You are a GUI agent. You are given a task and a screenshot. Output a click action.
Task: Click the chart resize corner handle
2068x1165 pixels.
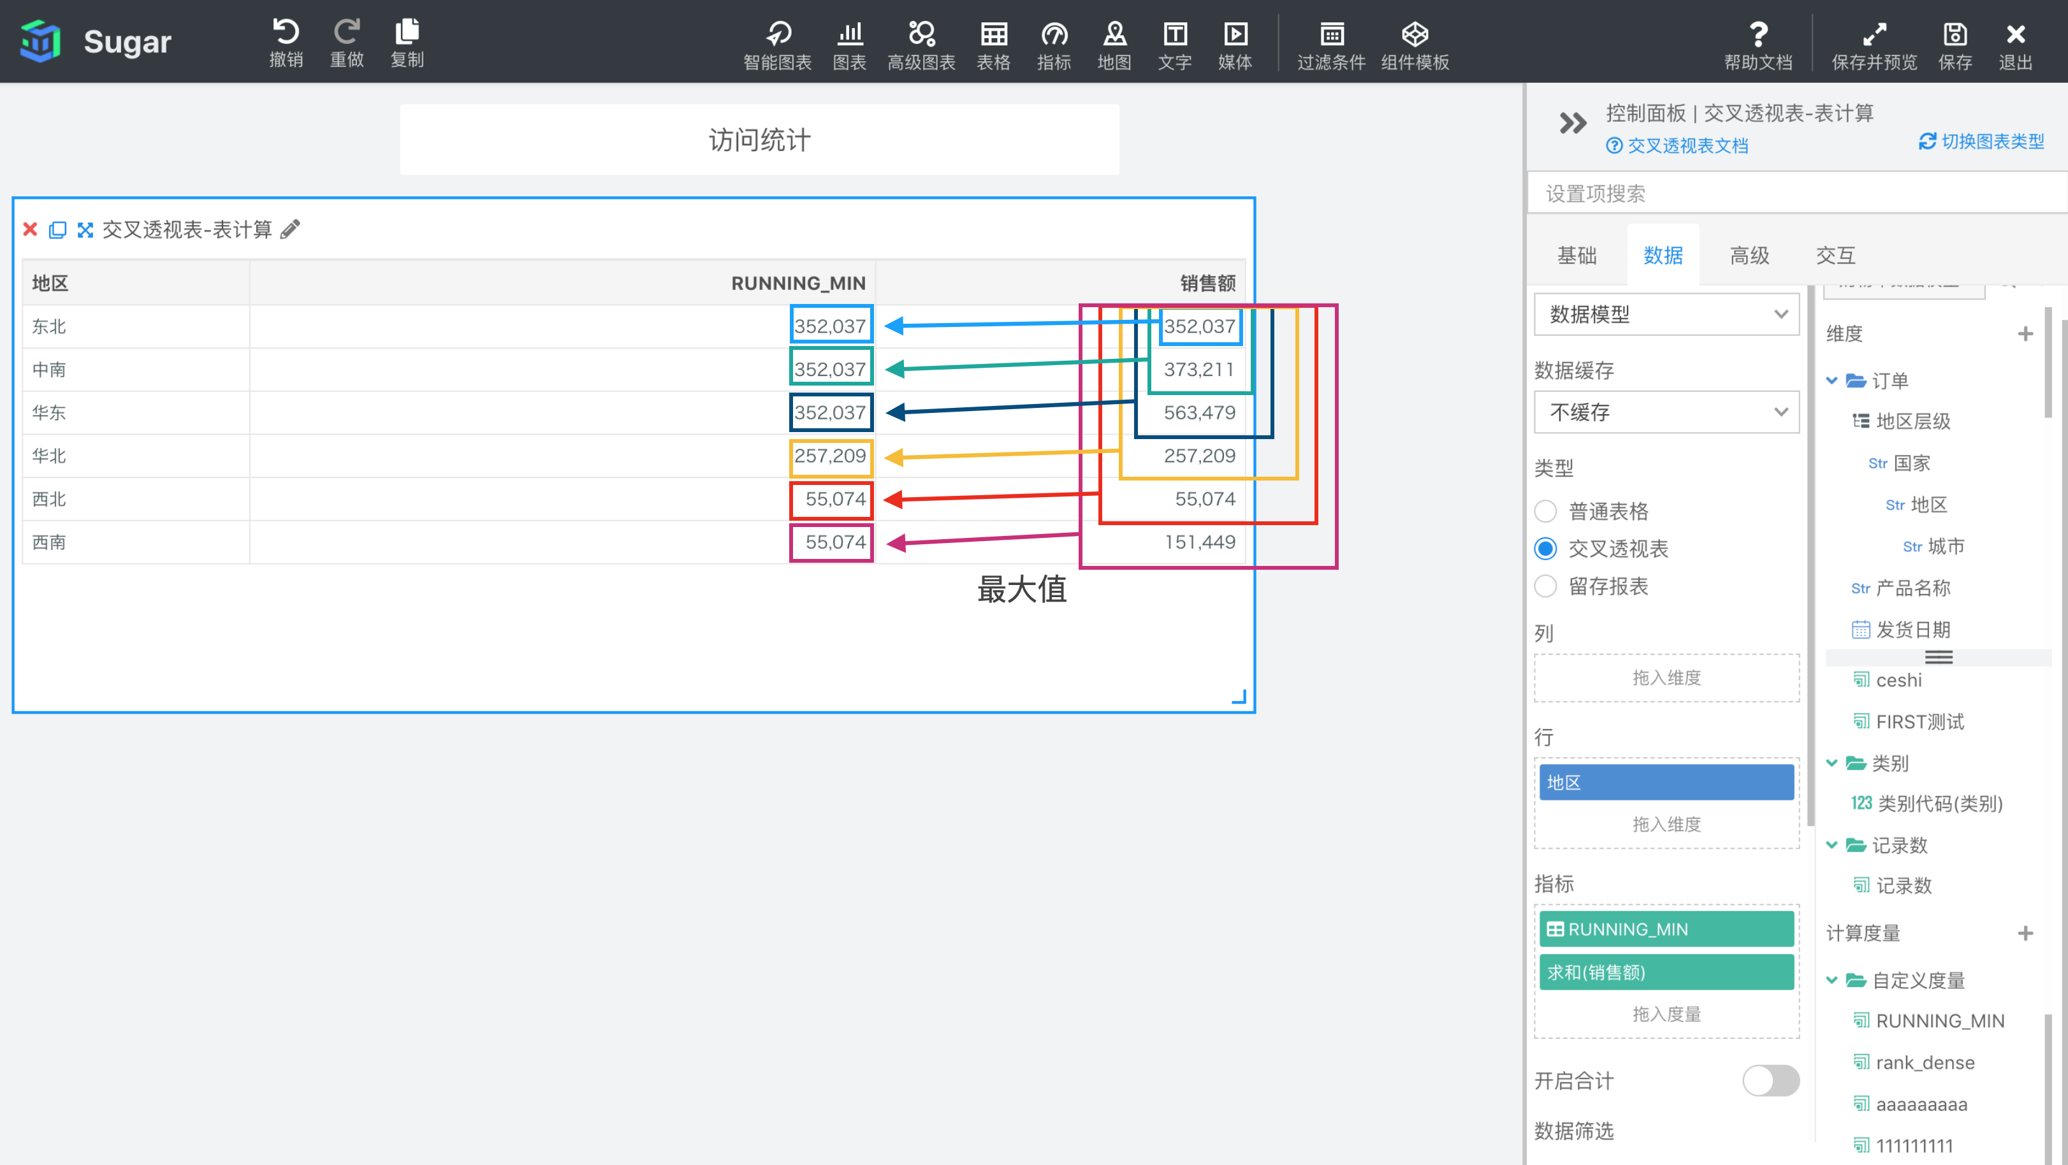pyautogui.click(x=1239, y=697)
